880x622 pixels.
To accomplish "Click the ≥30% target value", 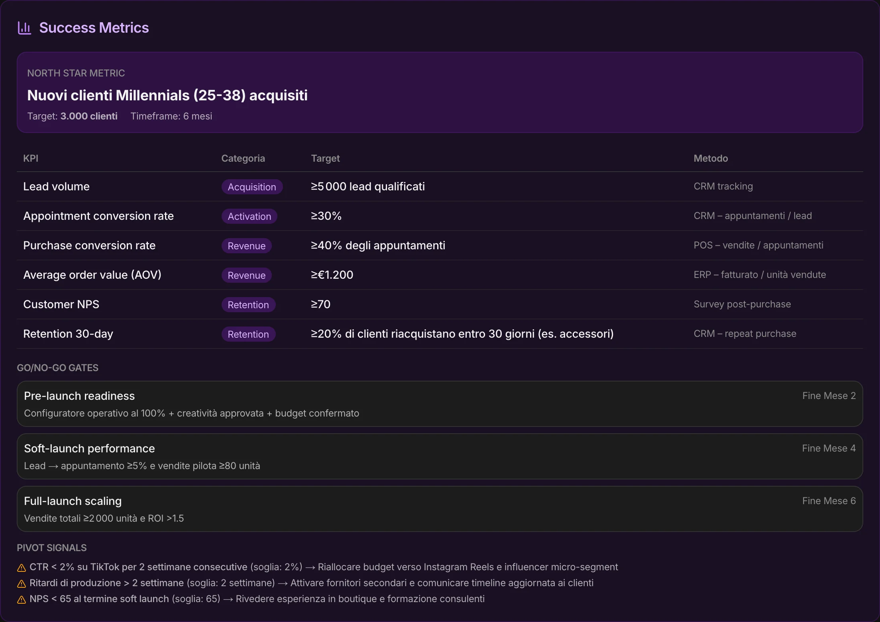I will click(x=326, y=216).
